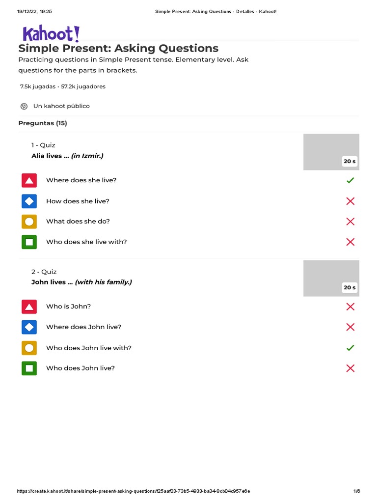The image size is (377, 503).
Task: Select answer 'Where does she live?'
Action: click(x=81, y=180)
